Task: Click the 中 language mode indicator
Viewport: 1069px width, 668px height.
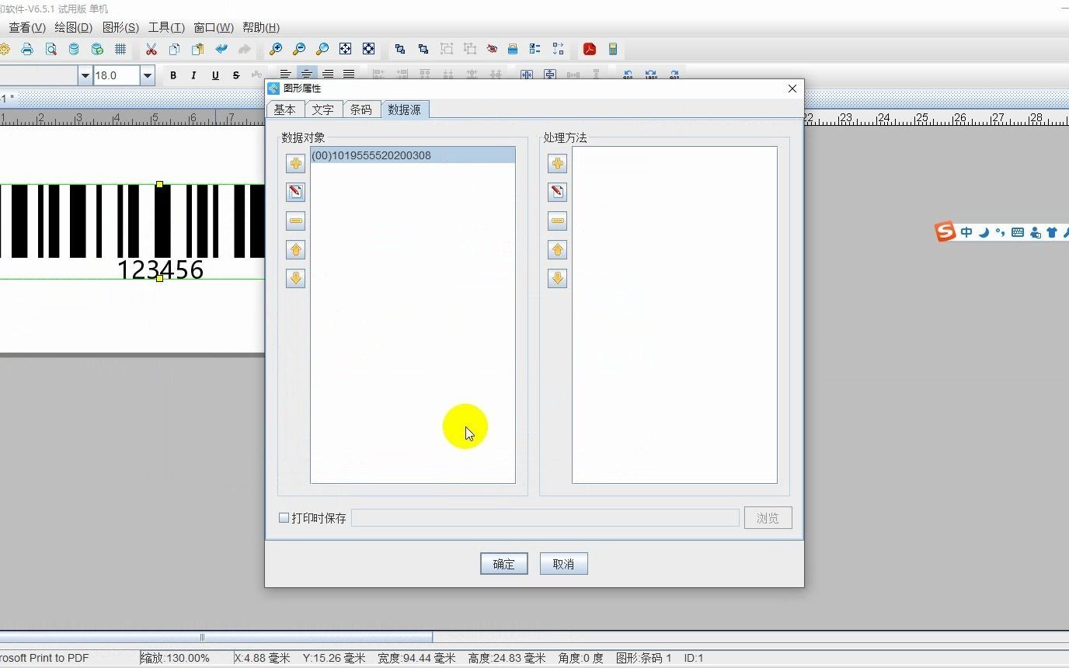Action: pyautogui.click(x=966, y=232)
